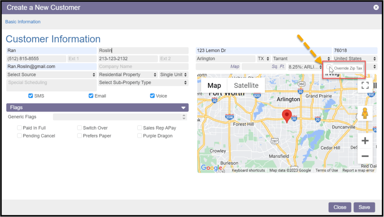Collapse the Flags section arrow
Screen dimensions: 384x217
(184, 108)
